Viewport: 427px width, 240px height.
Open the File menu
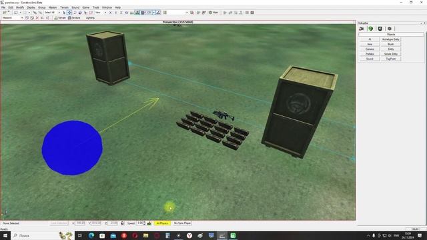(3, 7)
